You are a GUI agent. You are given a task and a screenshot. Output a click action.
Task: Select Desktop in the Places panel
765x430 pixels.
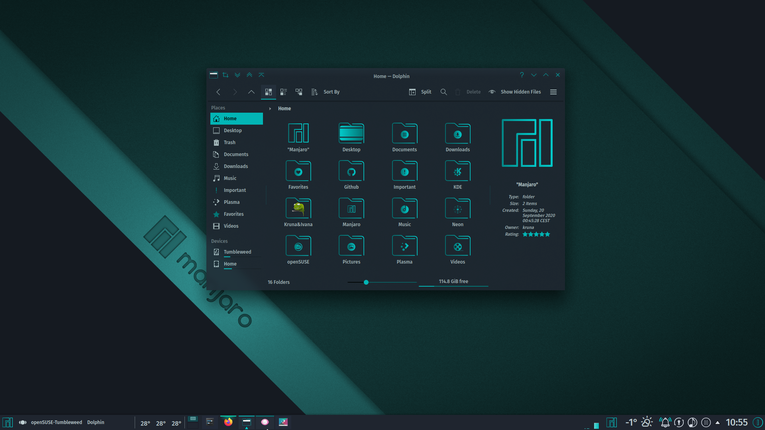tap(237, 131)
